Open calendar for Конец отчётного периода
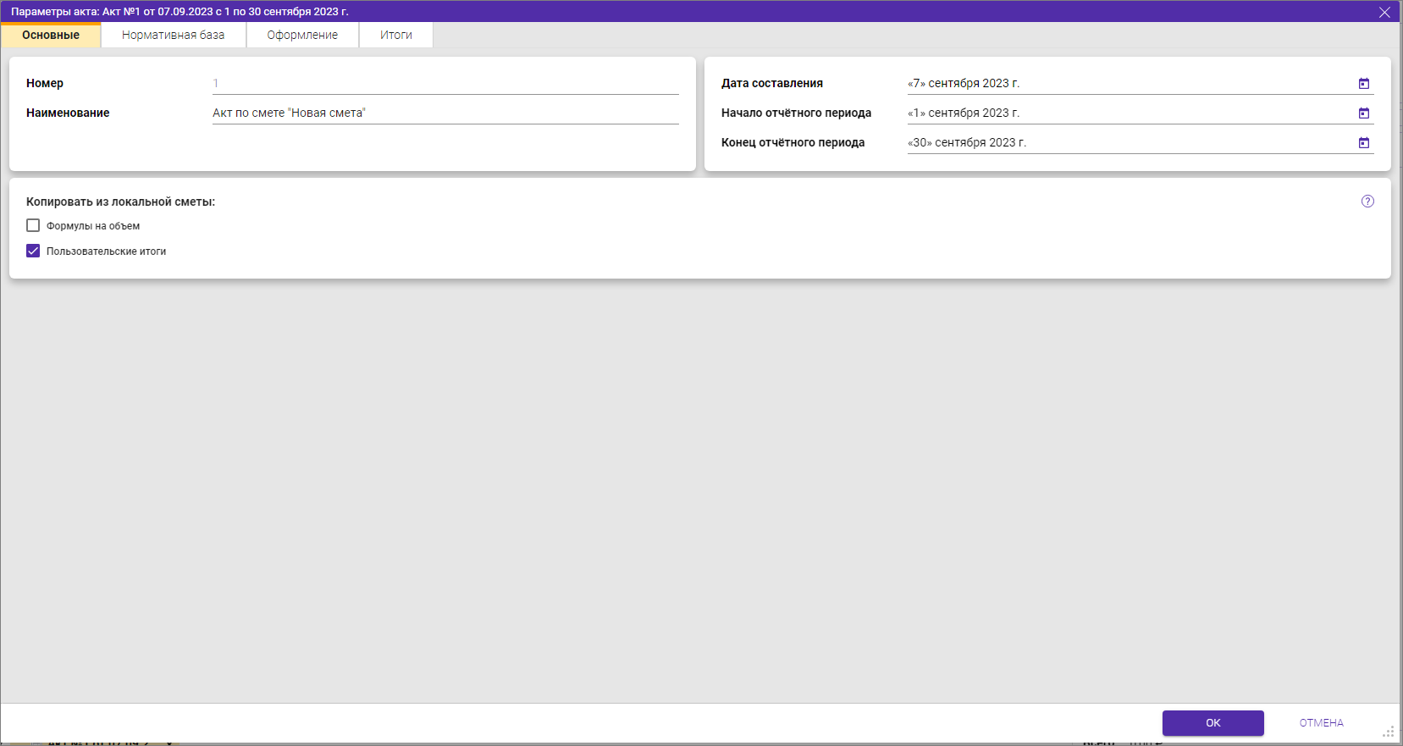Image resolution: width=1403 pixels, height=746 pixels. 1363,143
